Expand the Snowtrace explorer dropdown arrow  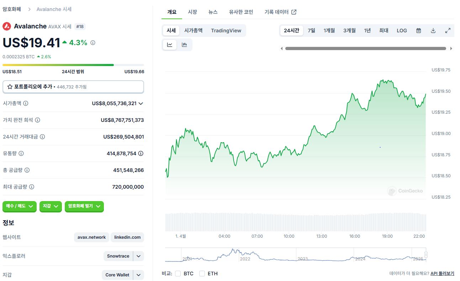click(139, 256)
